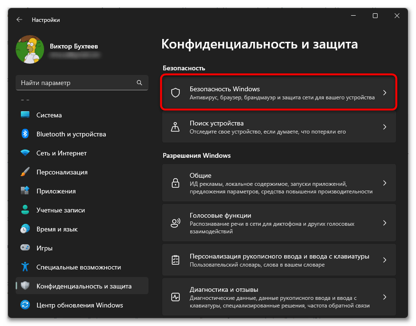Click the Поиск устройства location icon
Screen dimensions: 416x326
176,127
